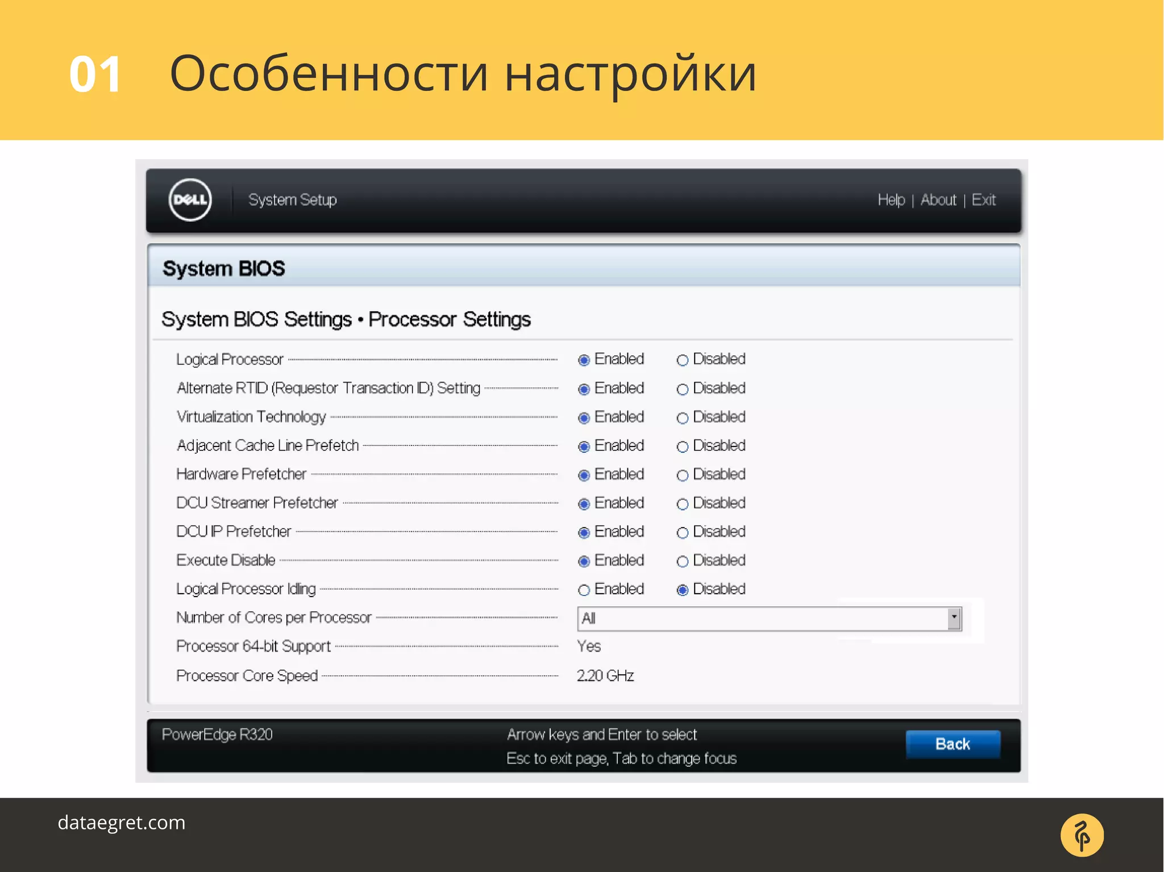Click the Dataegret logo in the footer
1164x872 pixels.
pyautogui.click(x=1082, y=835)
